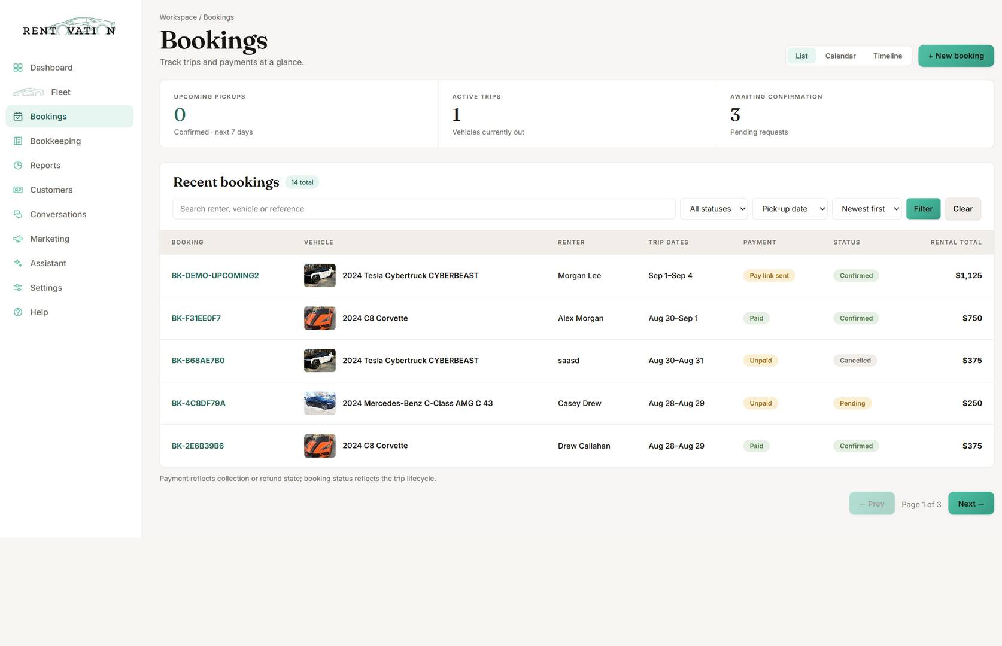Click the Workspace breadcrumb link
Image resolution: width=1002 pixels, height=646 pixels.
pyautogui.click(x=178, y=17)
